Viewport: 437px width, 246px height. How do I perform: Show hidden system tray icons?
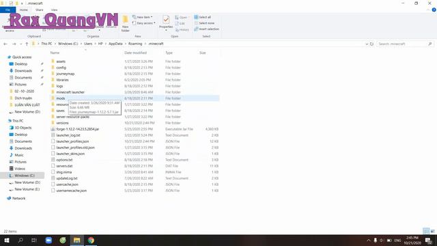(x=369, y=240)
